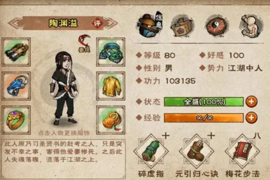
Task: Open the blue pendant accessory slot
Action: pos(16,86)
